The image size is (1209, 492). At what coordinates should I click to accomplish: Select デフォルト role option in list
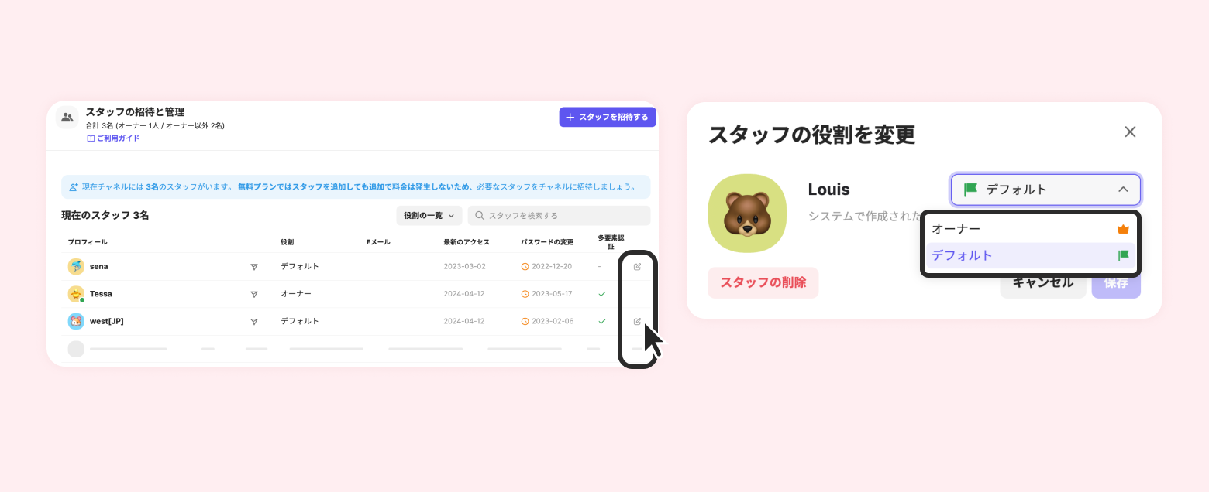click(x=1031, y=255)
